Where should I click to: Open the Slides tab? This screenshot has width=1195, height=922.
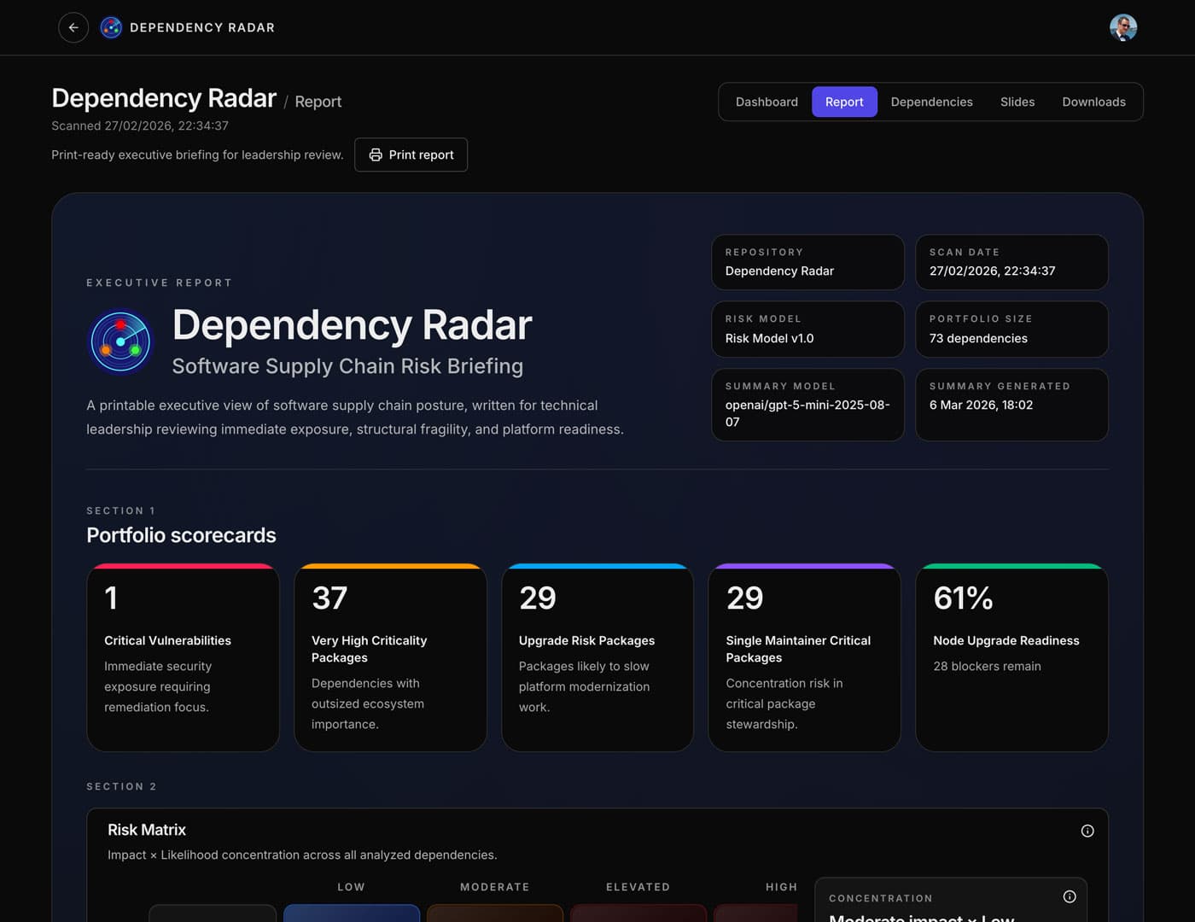pyautogui.click(x=1017, y=102)
